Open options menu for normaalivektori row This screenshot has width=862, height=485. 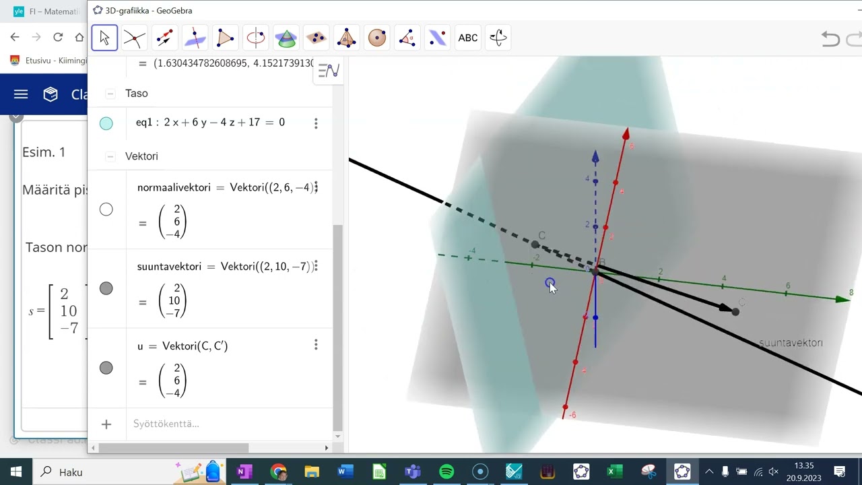(x=316, y=187)
